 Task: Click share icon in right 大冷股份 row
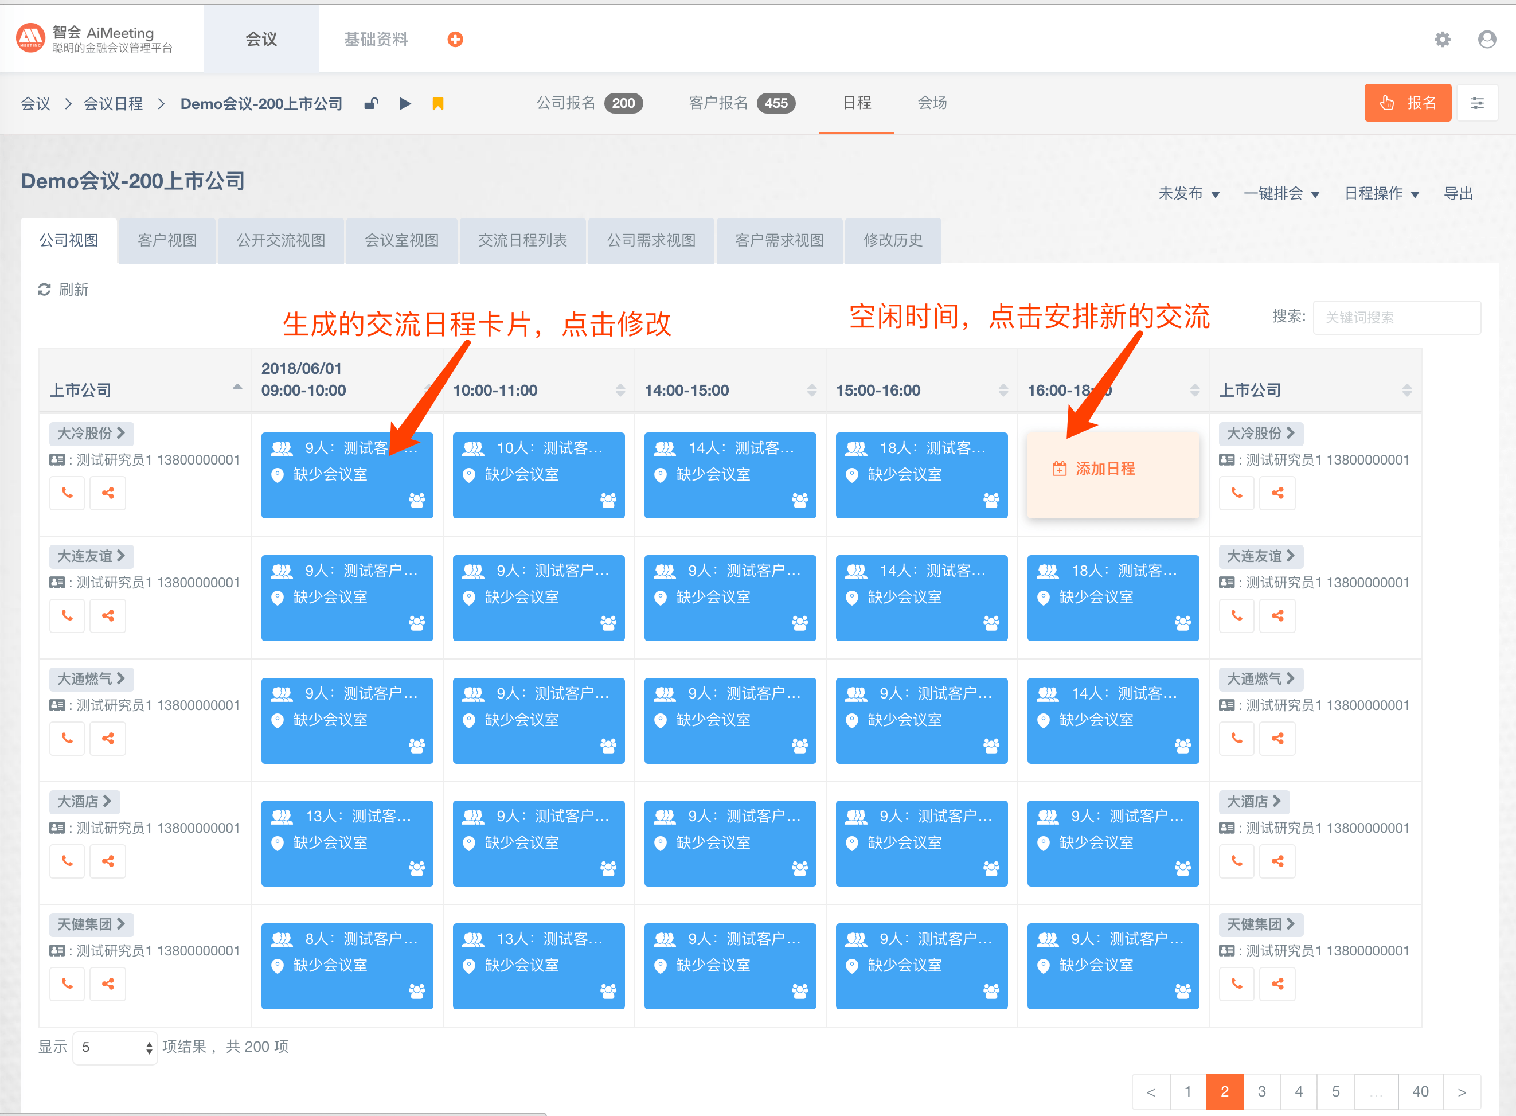click(1277, 493)
